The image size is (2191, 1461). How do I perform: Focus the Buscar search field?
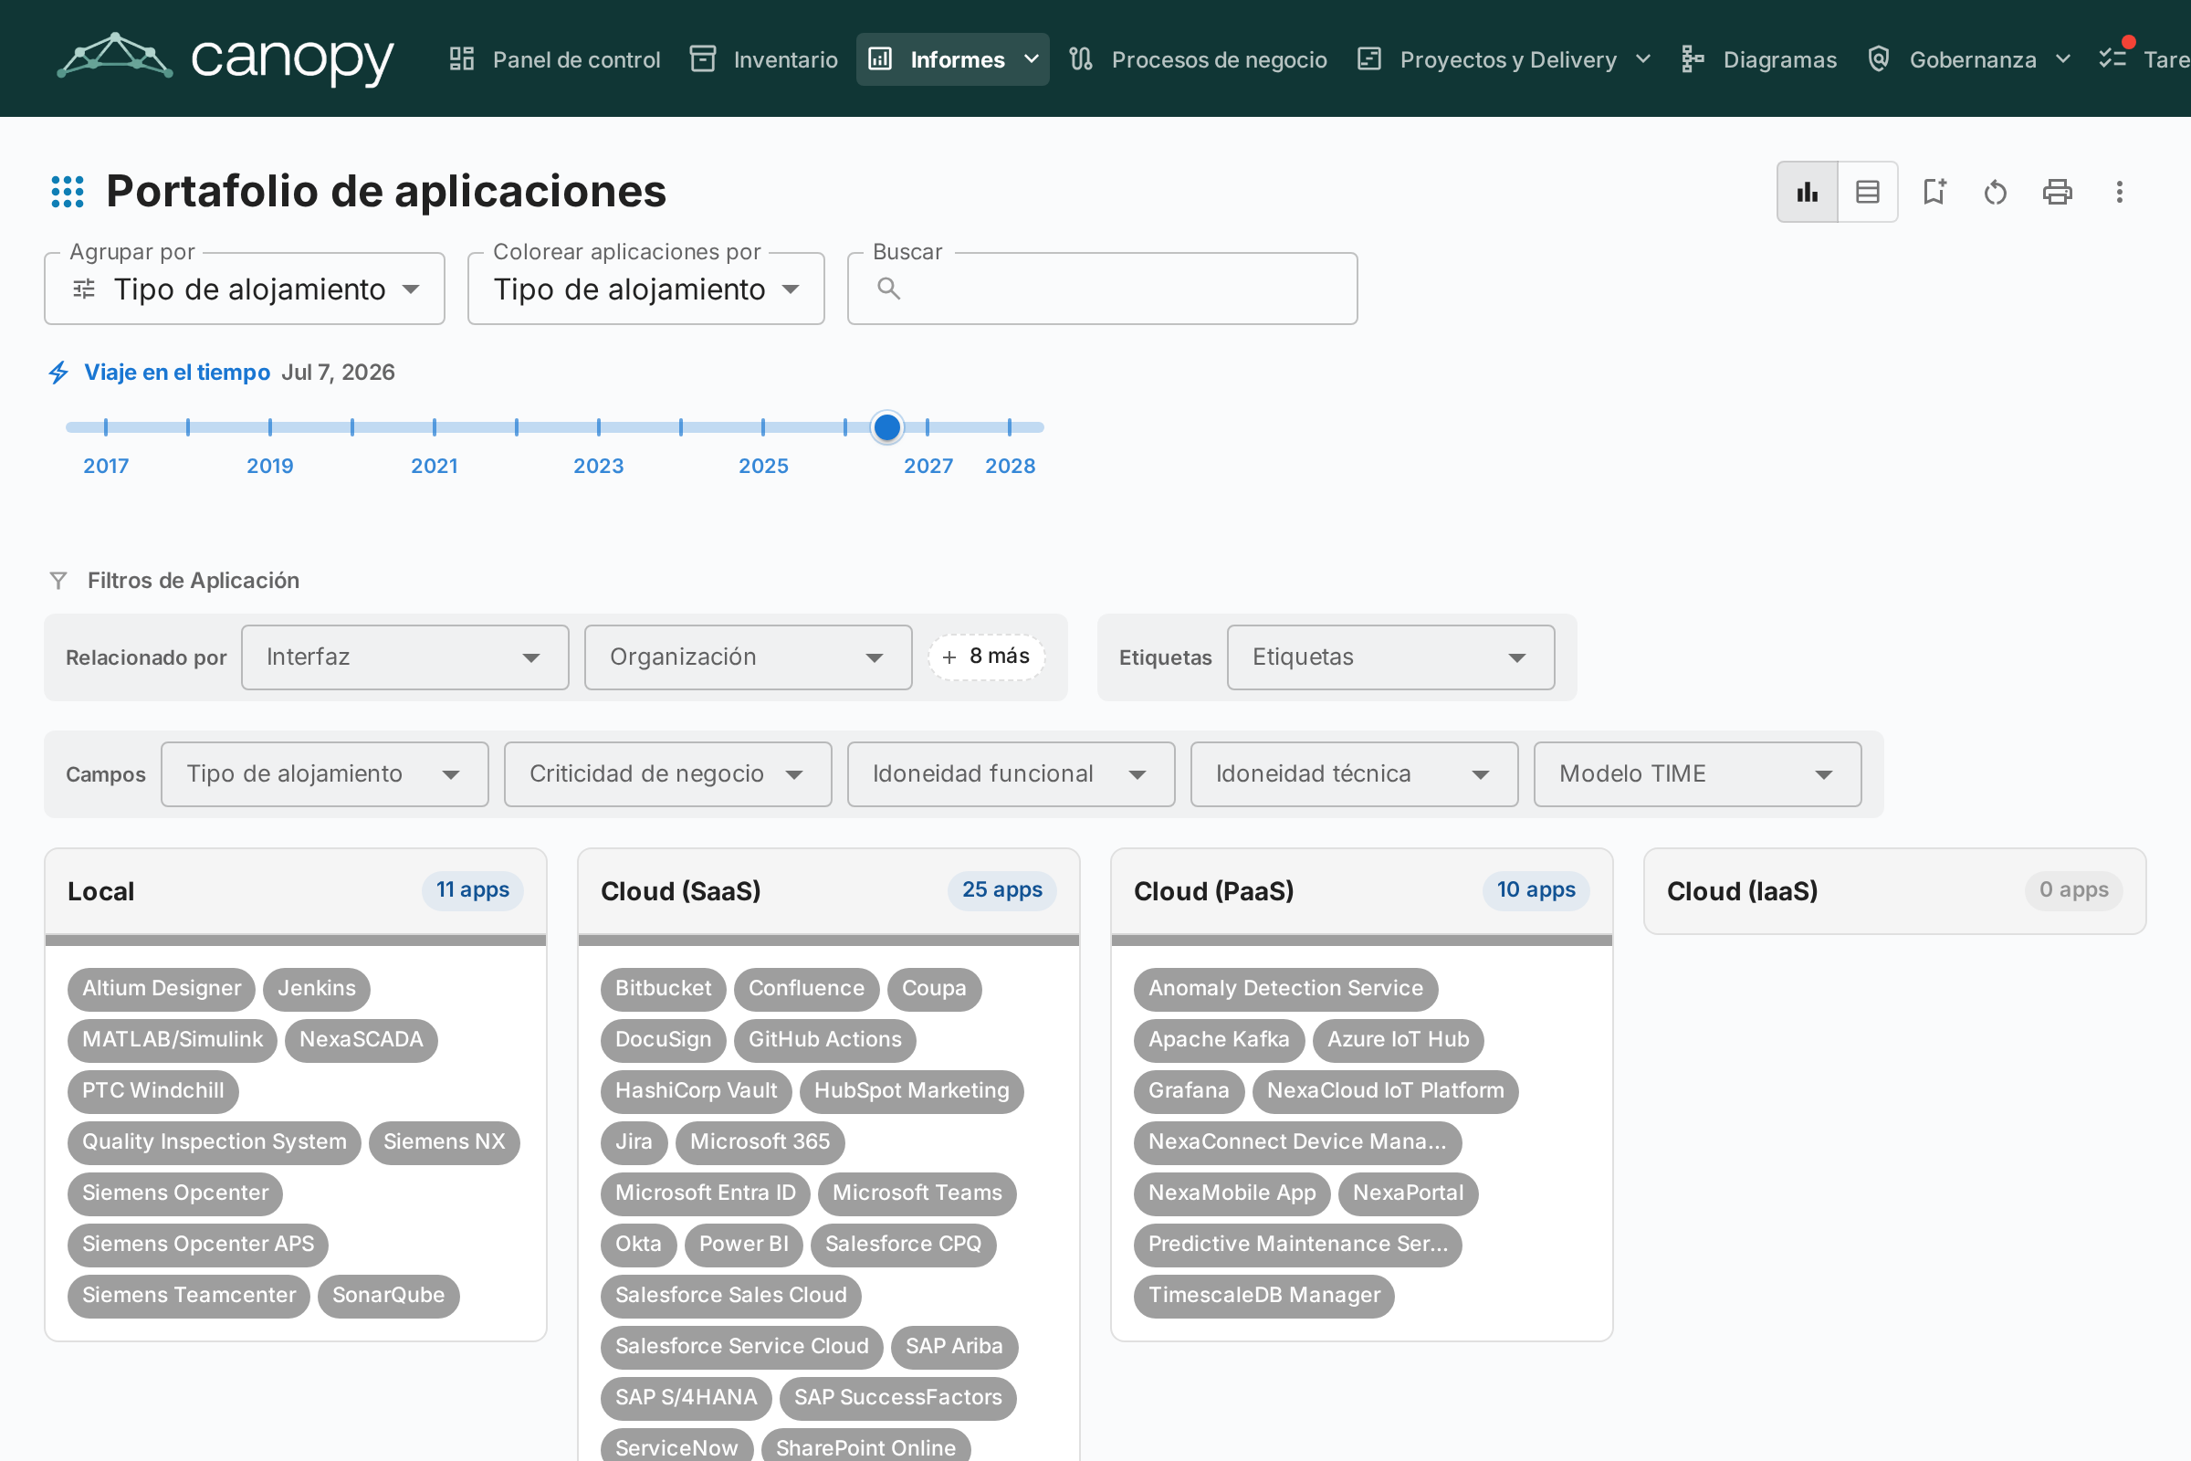pyautogui.click(x=1103, y=289)
